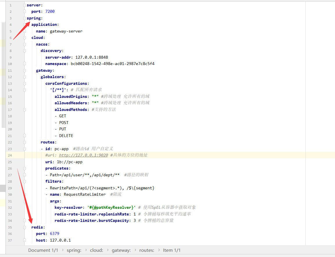The image size is (335, 257).
Task: Click the GET list entry
Action: (x=63, y=116)
